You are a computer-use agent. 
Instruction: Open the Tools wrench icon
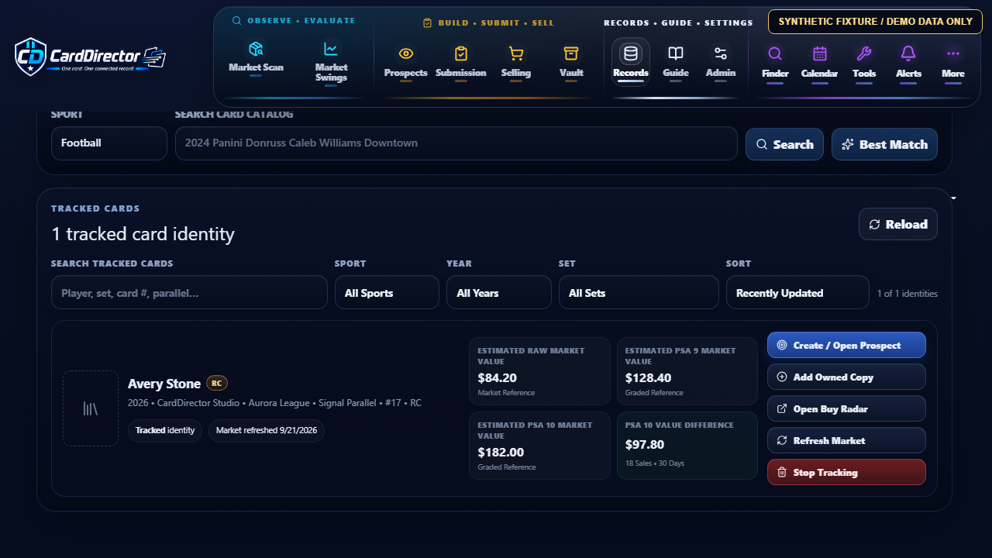(x=864, y=53)
